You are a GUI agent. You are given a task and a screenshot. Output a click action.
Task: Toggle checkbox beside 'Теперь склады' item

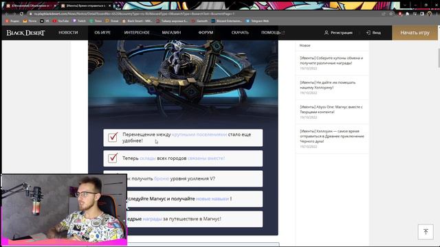point(113,158)
